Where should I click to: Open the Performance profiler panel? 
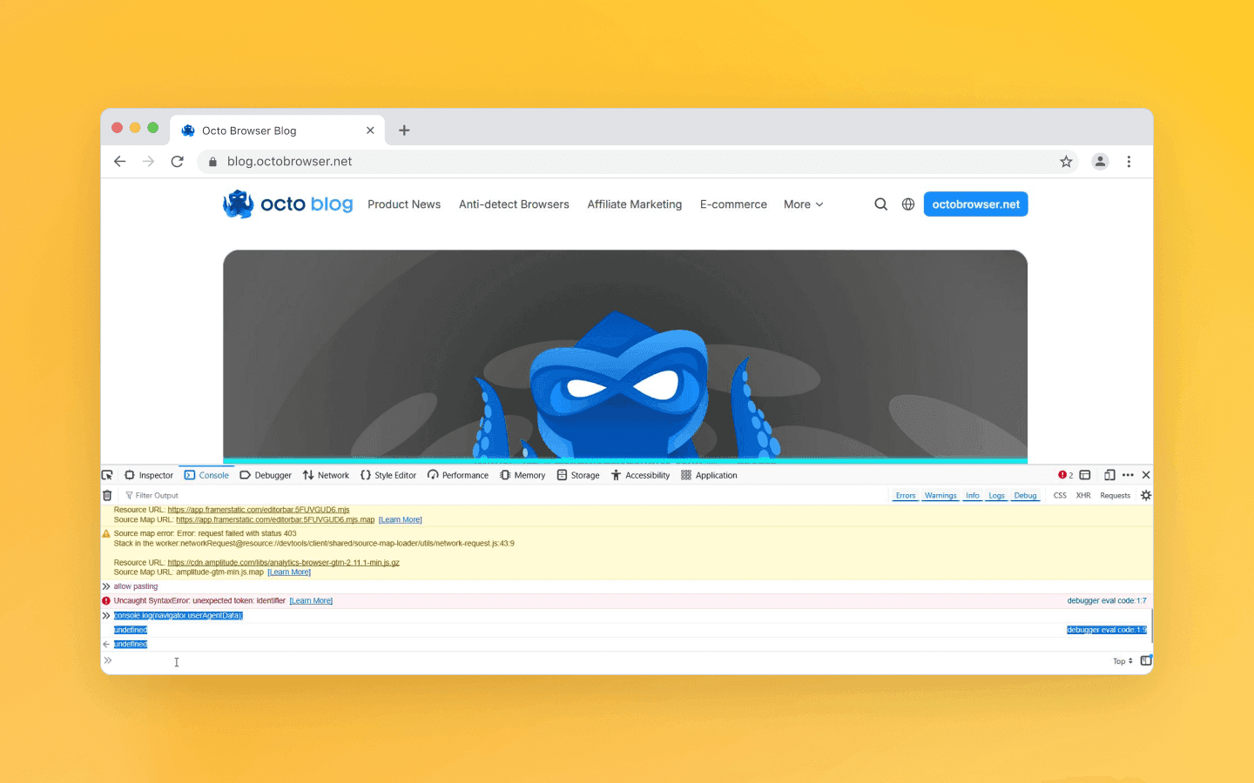coord(458,475)
